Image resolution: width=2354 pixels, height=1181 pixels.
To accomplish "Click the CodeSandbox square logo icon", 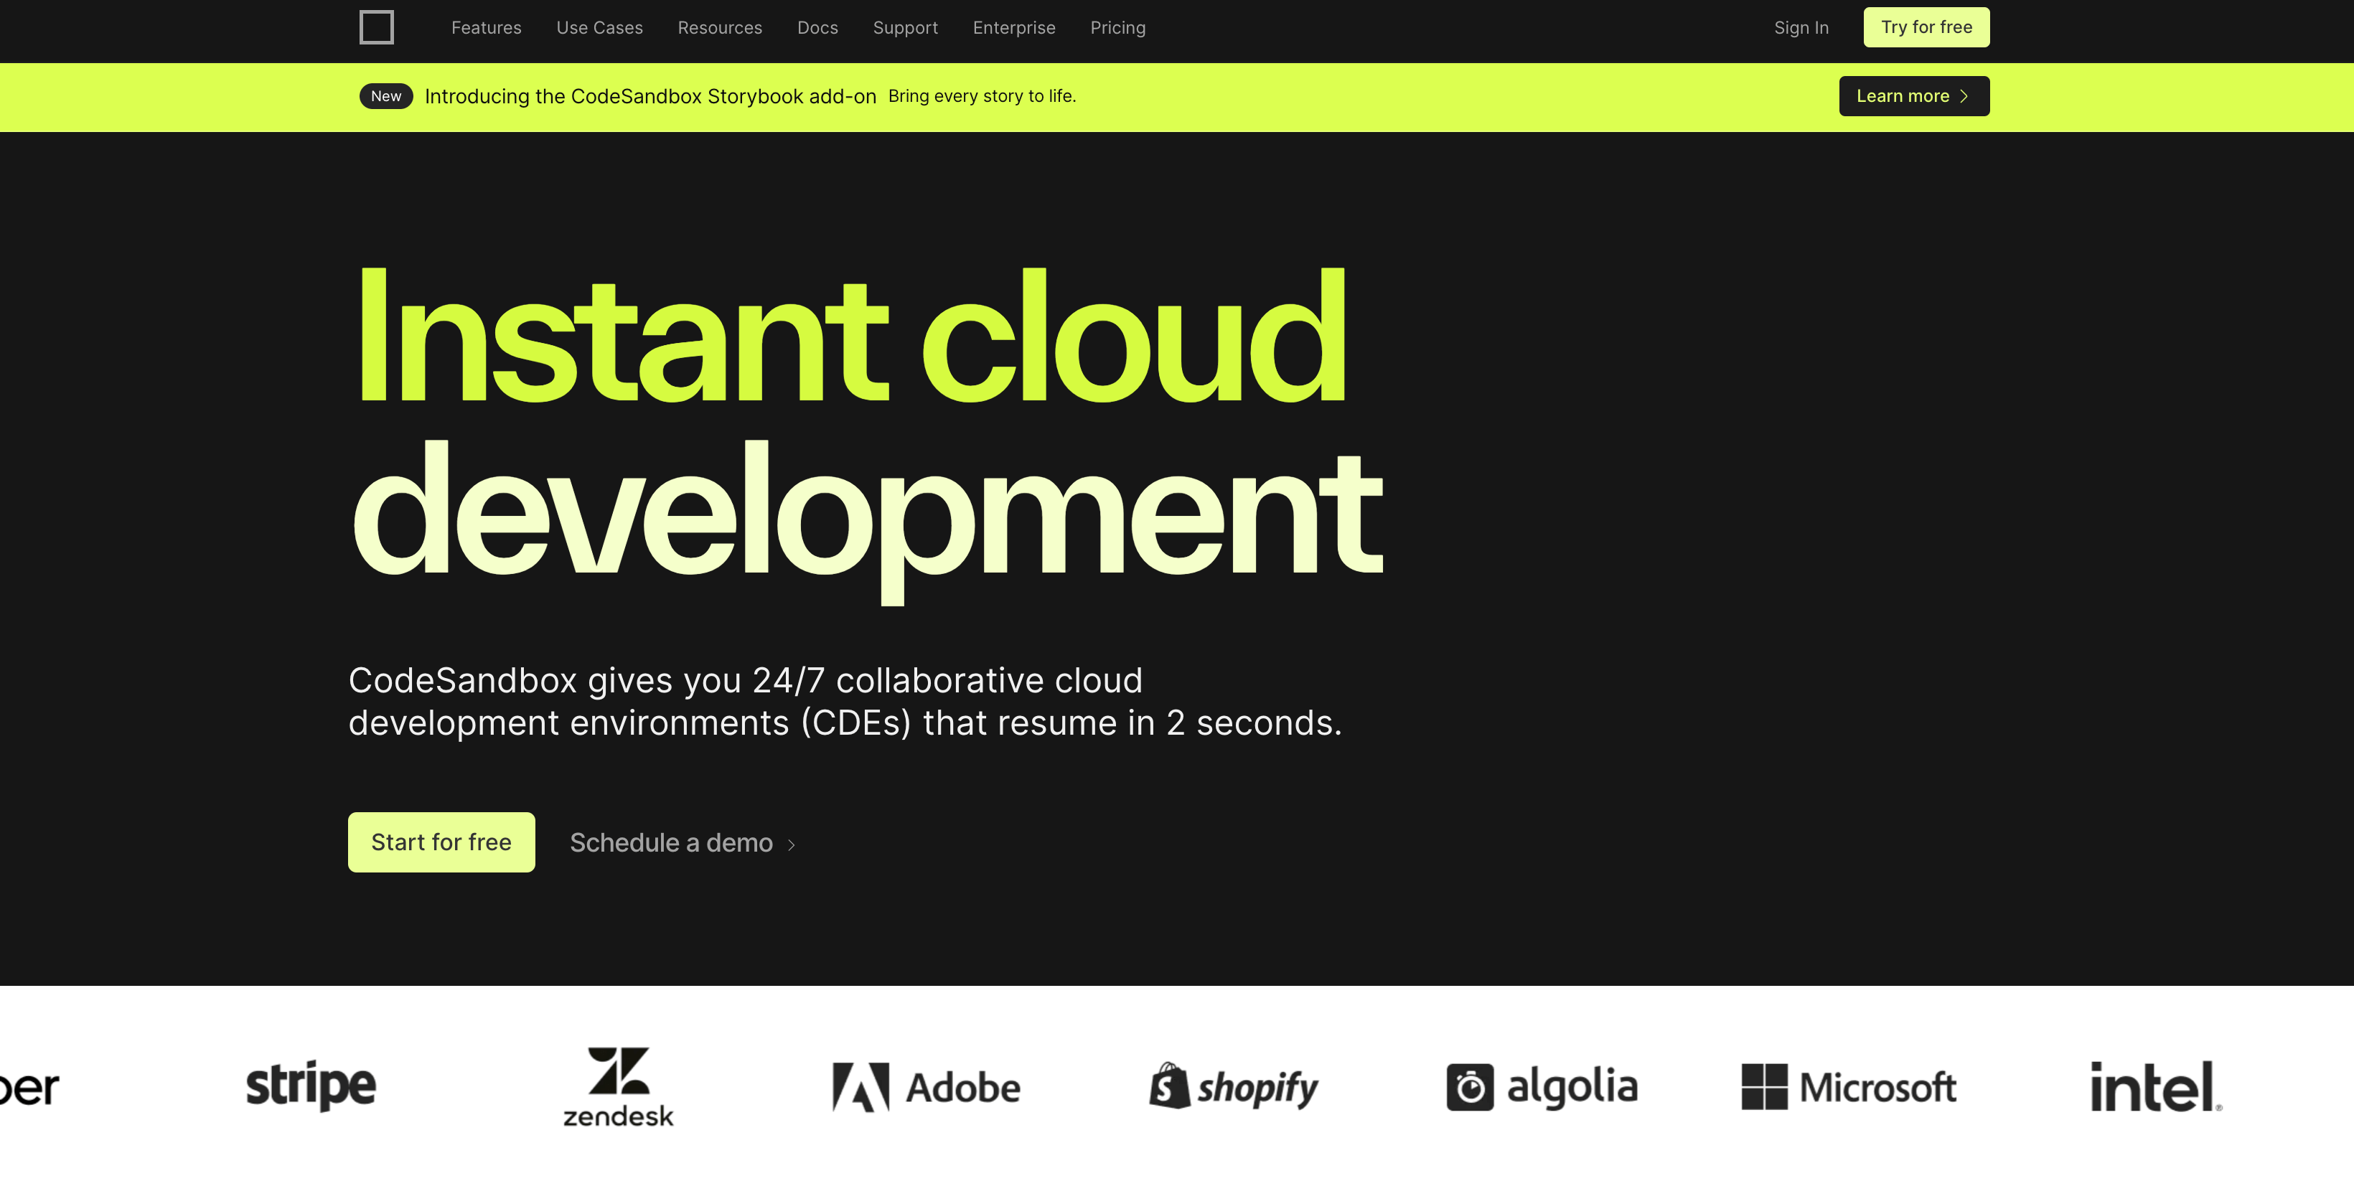I will (x=377, y=27).
